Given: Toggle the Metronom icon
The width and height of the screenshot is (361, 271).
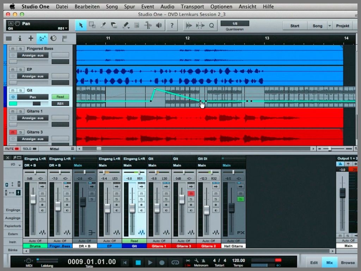Looking at the screenshot, I should click(x=203, y=260).
